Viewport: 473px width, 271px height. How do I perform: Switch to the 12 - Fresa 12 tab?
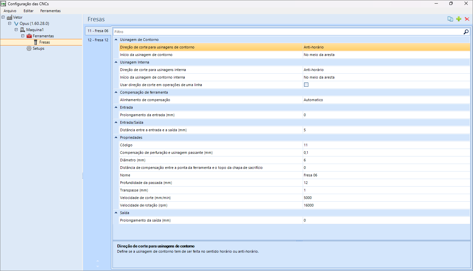(x=98, y=40)
